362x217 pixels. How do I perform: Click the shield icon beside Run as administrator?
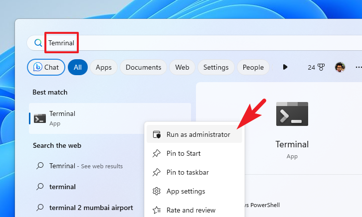[x=157, y=134]
